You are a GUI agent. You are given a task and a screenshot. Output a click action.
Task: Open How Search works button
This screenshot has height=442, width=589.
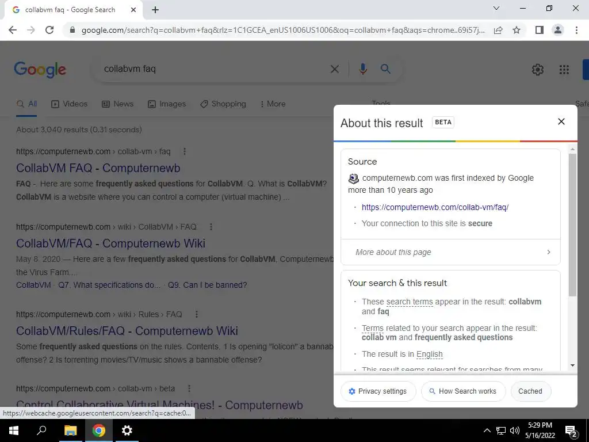pyautogui.click(x=464, y=391)
